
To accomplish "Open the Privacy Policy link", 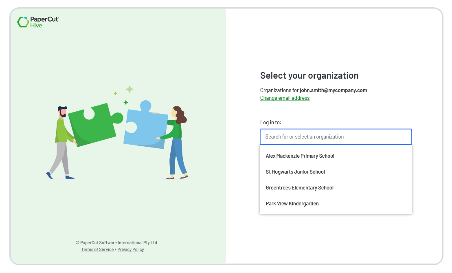I will pyautogui.click(x=131, y=250).
